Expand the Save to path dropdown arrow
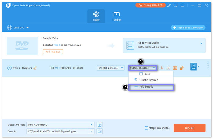 point(91,131)
